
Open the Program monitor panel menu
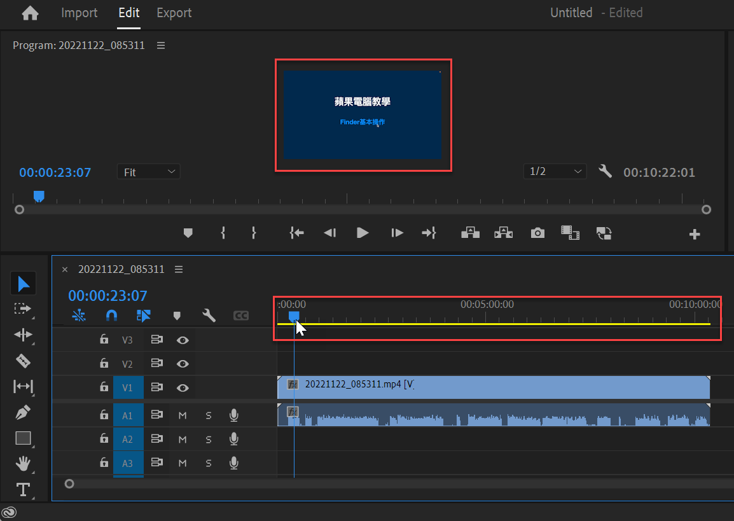(161, 45)
